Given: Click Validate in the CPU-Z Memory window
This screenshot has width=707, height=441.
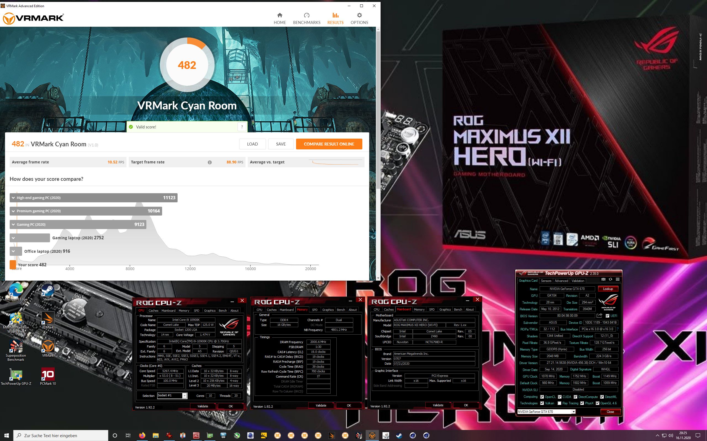Looking at the screenshot, I should coord(321,405).
